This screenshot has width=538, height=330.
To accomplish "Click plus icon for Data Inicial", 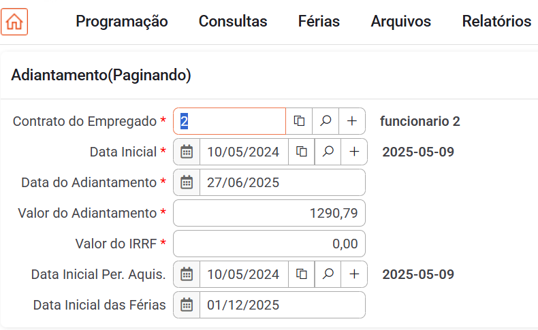I will (x=354, y=152).
